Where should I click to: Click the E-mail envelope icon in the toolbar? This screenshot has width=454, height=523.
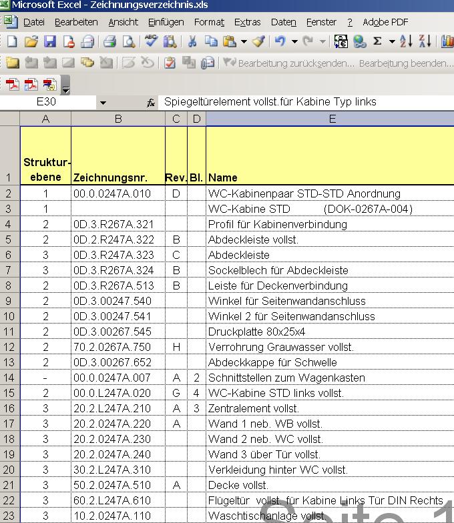tap(88, 41)
